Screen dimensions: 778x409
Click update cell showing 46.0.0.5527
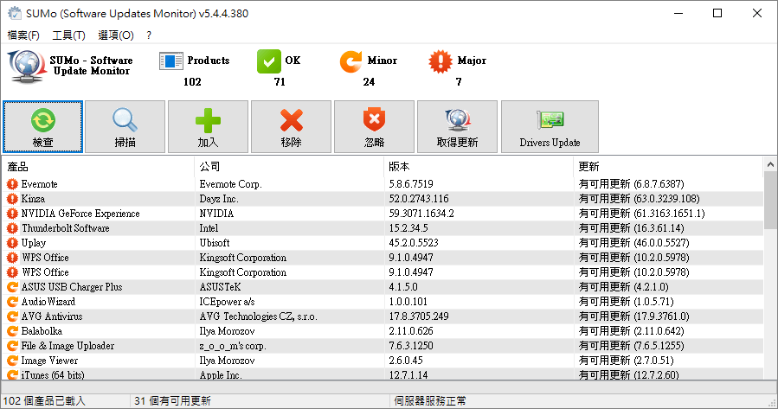pyautogui.click(x=633, y=243)
